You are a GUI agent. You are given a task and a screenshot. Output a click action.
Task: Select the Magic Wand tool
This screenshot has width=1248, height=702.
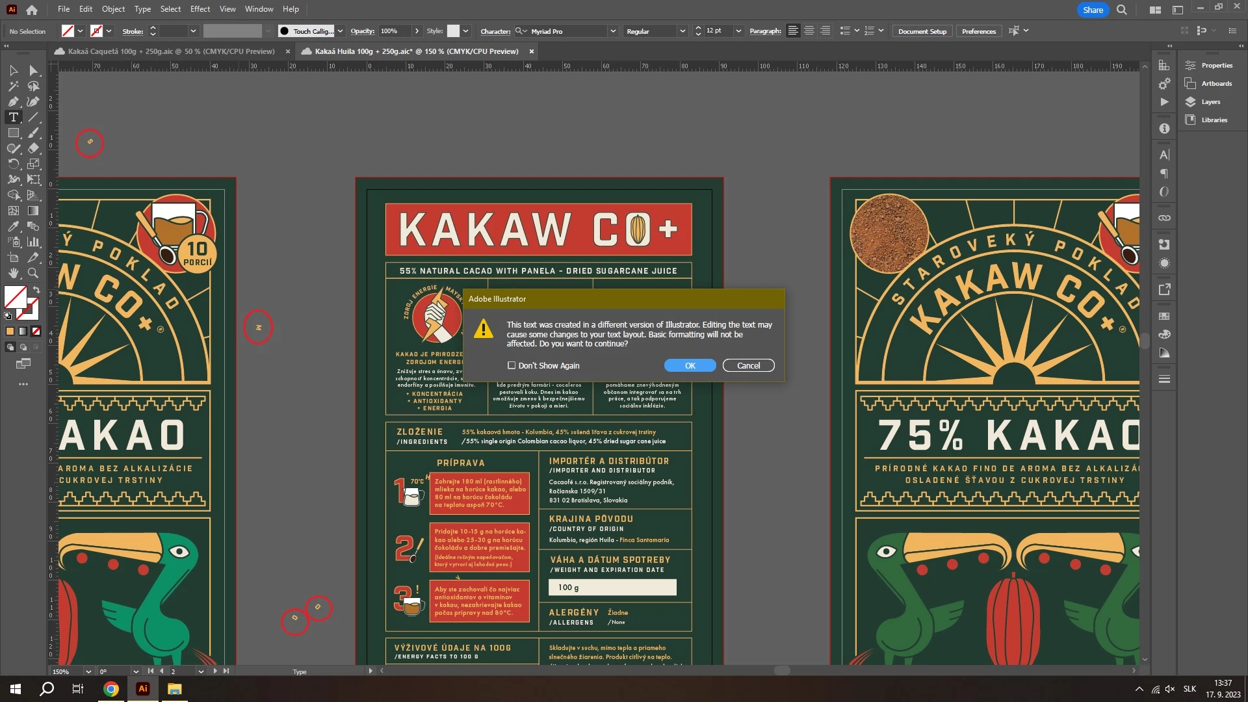13,86
